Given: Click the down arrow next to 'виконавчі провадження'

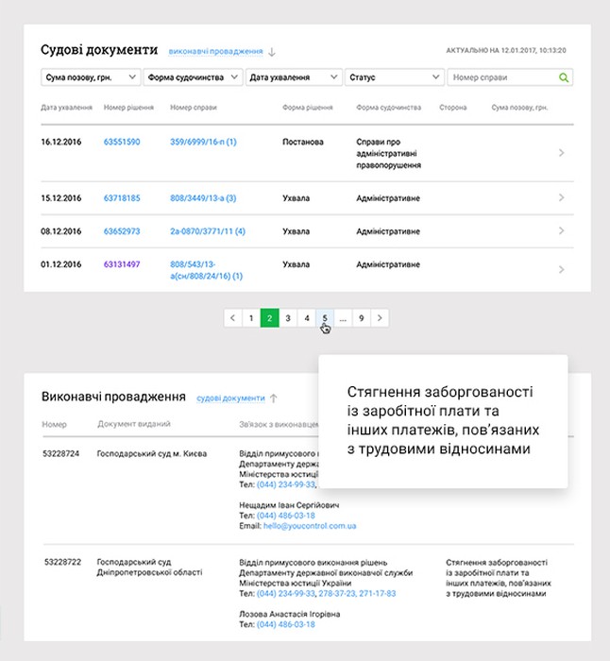Looking at the screenshot, I should click(x=272, y=52).
